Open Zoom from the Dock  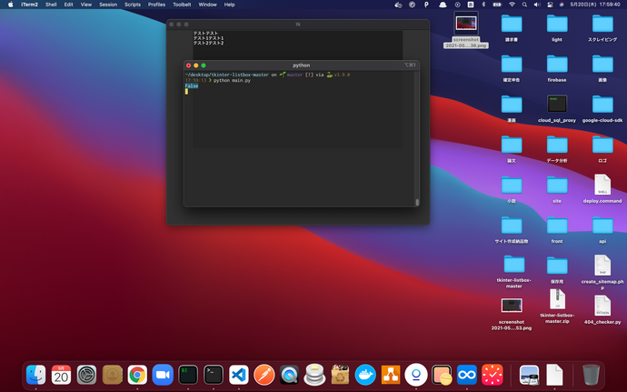163,376
